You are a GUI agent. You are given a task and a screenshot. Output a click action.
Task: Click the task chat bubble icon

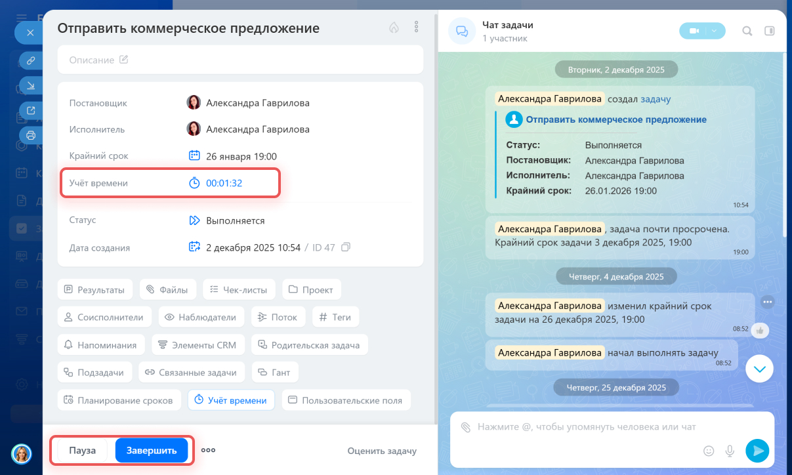462,31
